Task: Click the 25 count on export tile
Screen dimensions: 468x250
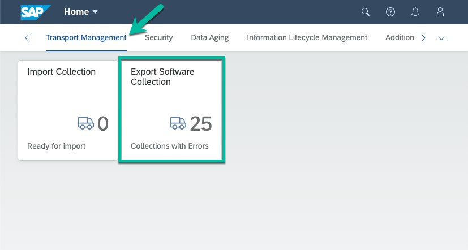Action: pos(201,123)
